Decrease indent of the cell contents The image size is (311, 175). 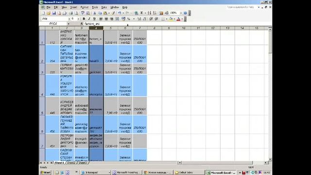pos(151,19)
